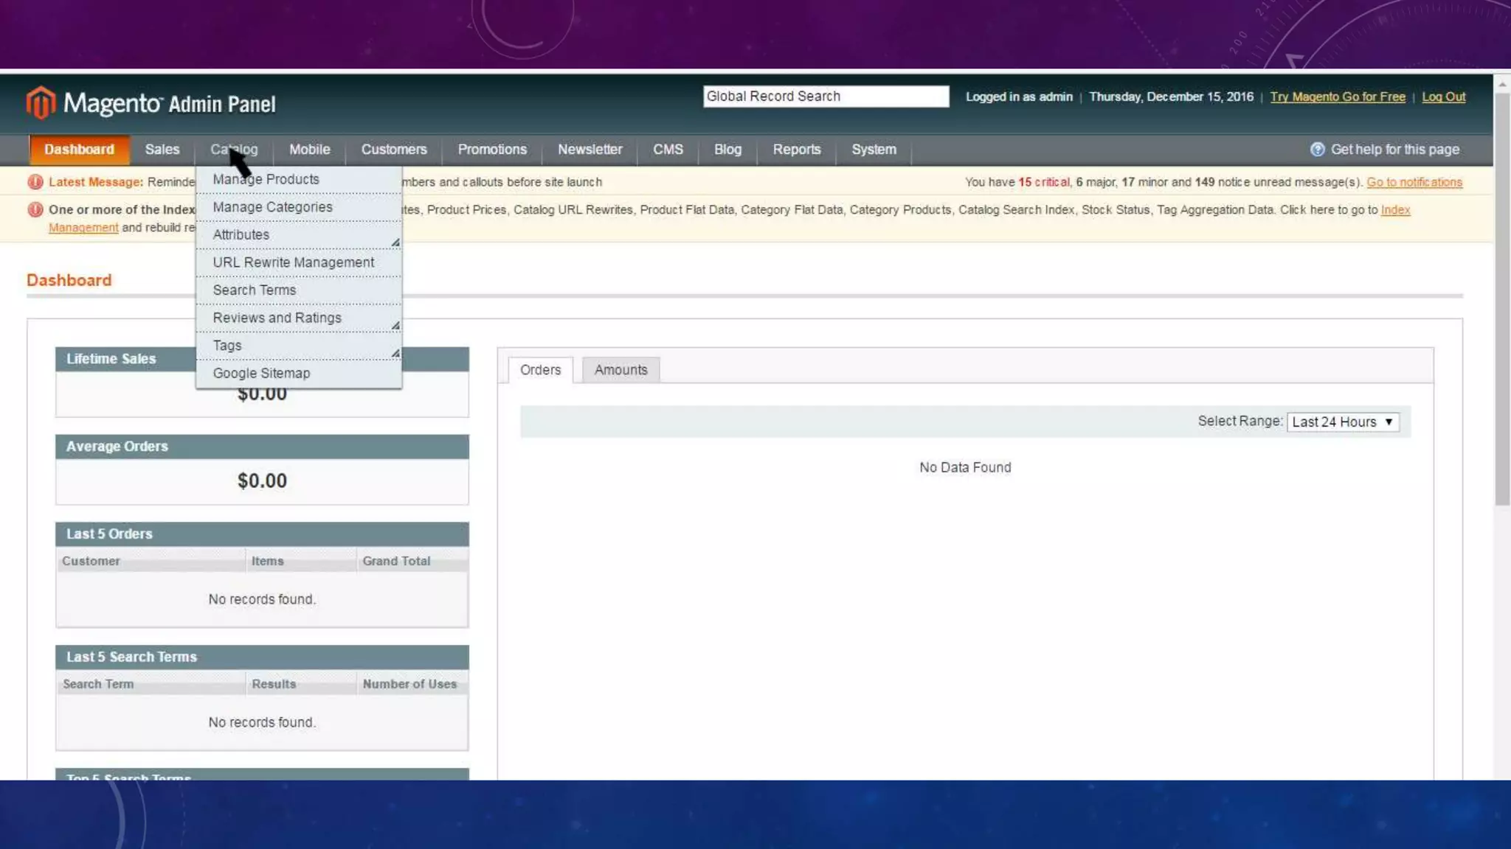Select the Orders tab
The height and width of the screenshot is (849, 1511).
click(x=540, y=370)
